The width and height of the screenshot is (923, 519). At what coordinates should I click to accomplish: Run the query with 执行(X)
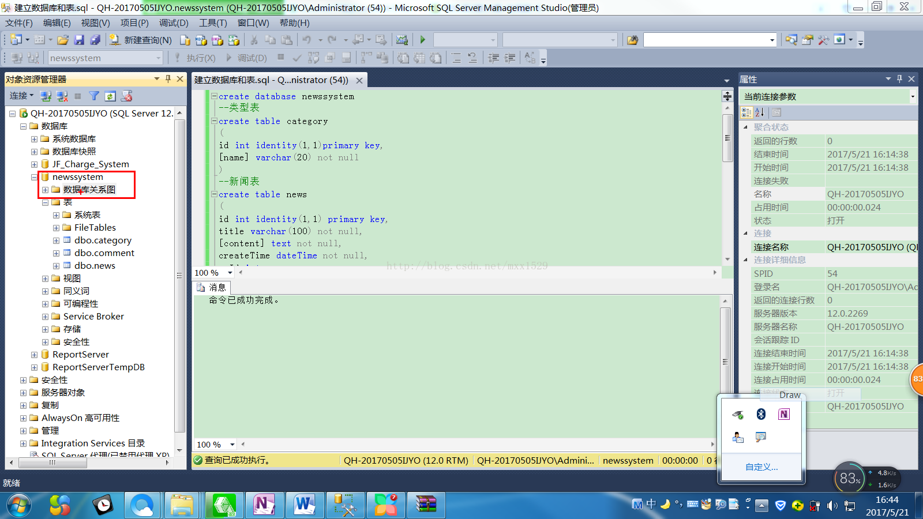click(x=195, y=58)
